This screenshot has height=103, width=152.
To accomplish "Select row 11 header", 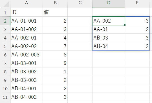I will point(5,97).
